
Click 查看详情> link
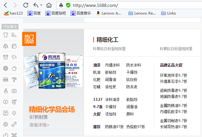click(39, 125)
